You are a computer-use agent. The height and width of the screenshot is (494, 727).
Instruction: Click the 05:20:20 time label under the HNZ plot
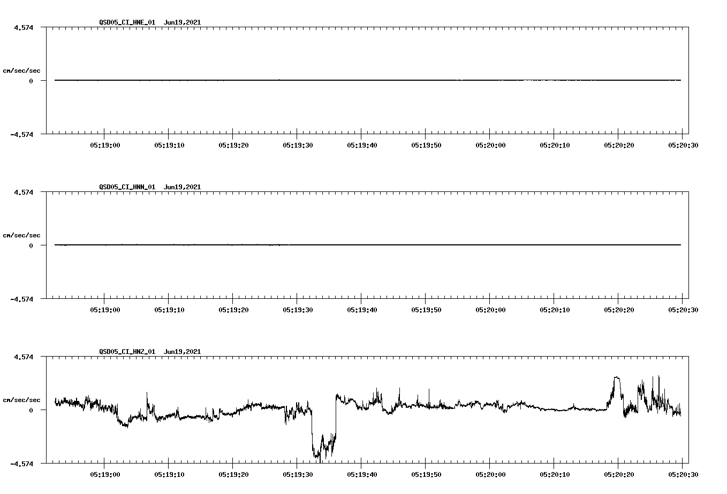619,475
